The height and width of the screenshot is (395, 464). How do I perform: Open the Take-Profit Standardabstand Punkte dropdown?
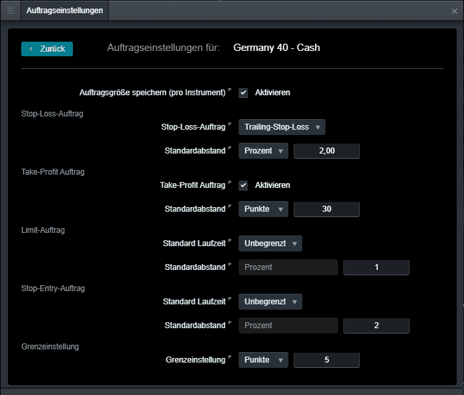(263, 209)
